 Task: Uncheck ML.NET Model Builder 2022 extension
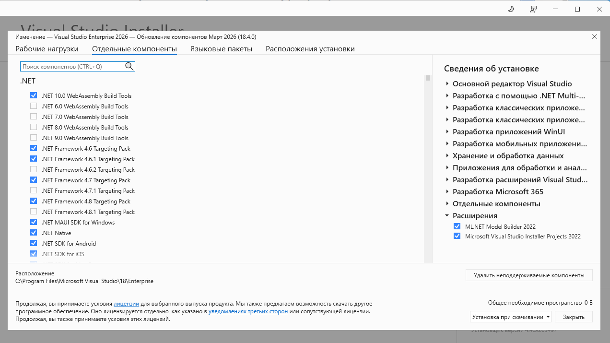pos(457,226)
